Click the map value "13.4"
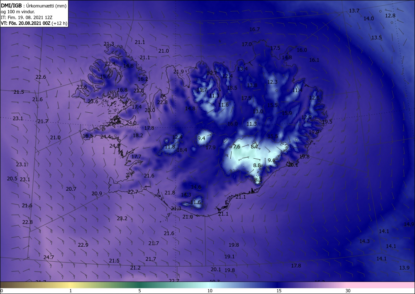Viewport: 415px width, 294px height. (x=242, y=69)
